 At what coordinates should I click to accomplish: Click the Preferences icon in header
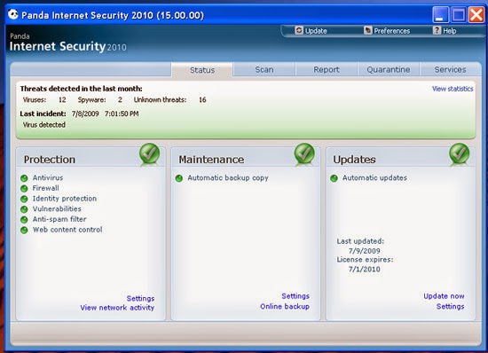(x=368, y=30)
